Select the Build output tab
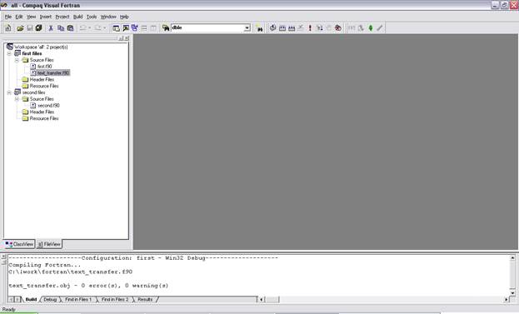The width and height of the screenshot is (519, 314). click(x=31, y=300)
